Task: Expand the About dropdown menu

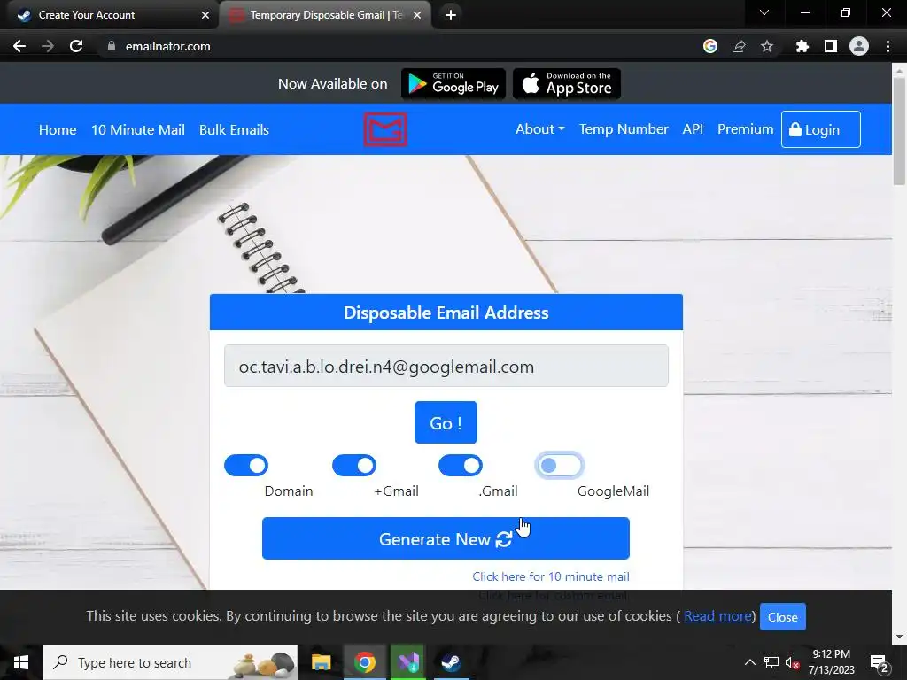Action: (539, 129)
